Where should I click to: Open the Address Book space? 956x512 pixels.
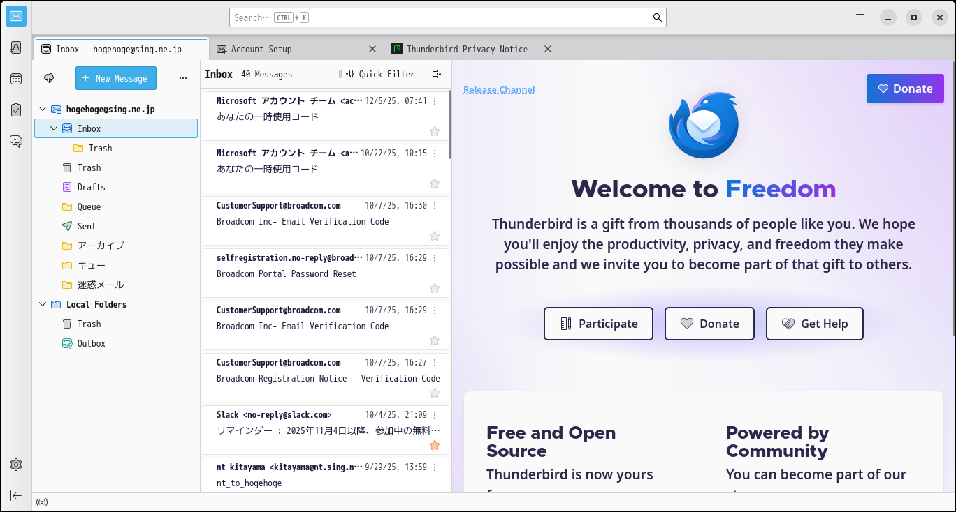16,47
